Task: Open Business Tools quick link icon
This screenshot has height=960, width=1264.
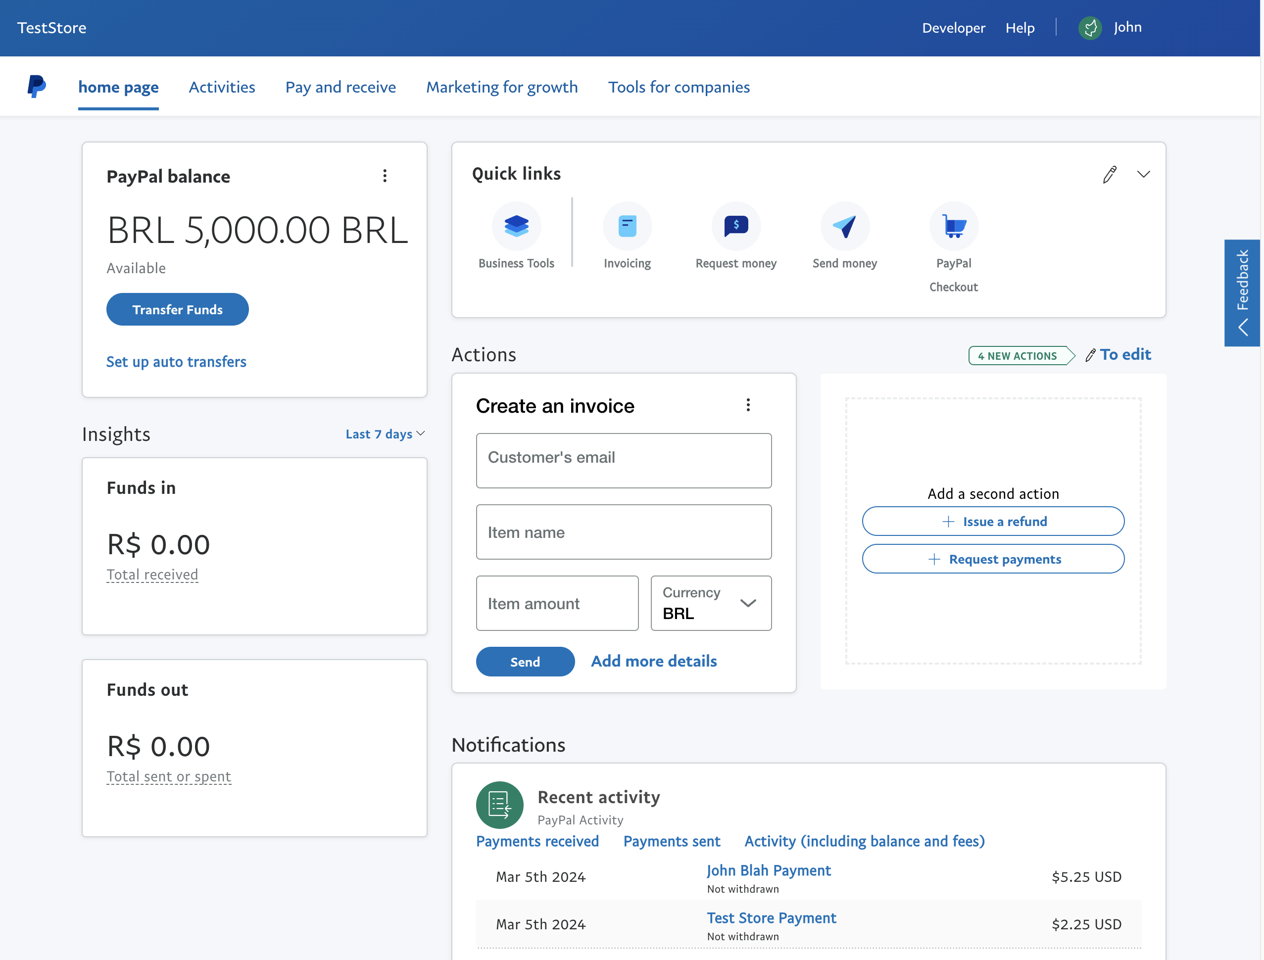Action: tap(516, 226)
